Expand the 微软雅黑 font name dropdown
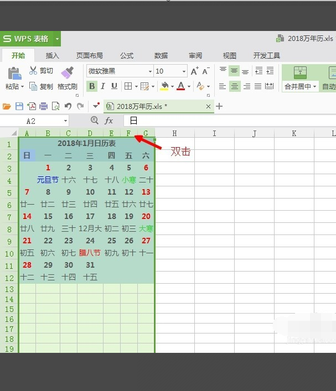Viewport: 336px width, 391px height. (x=150, y=71)
